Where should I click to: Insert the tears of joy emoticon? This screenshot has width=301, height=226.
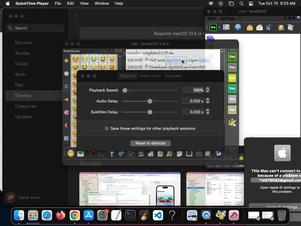[94, 59]
